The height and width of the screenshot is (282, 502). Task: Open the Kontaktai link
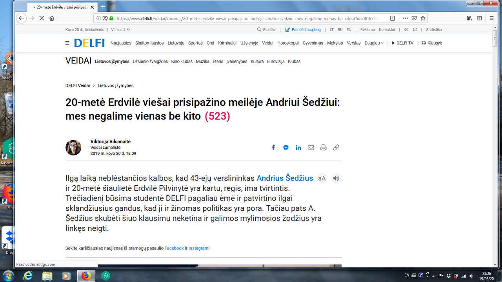tap(387, 30)
